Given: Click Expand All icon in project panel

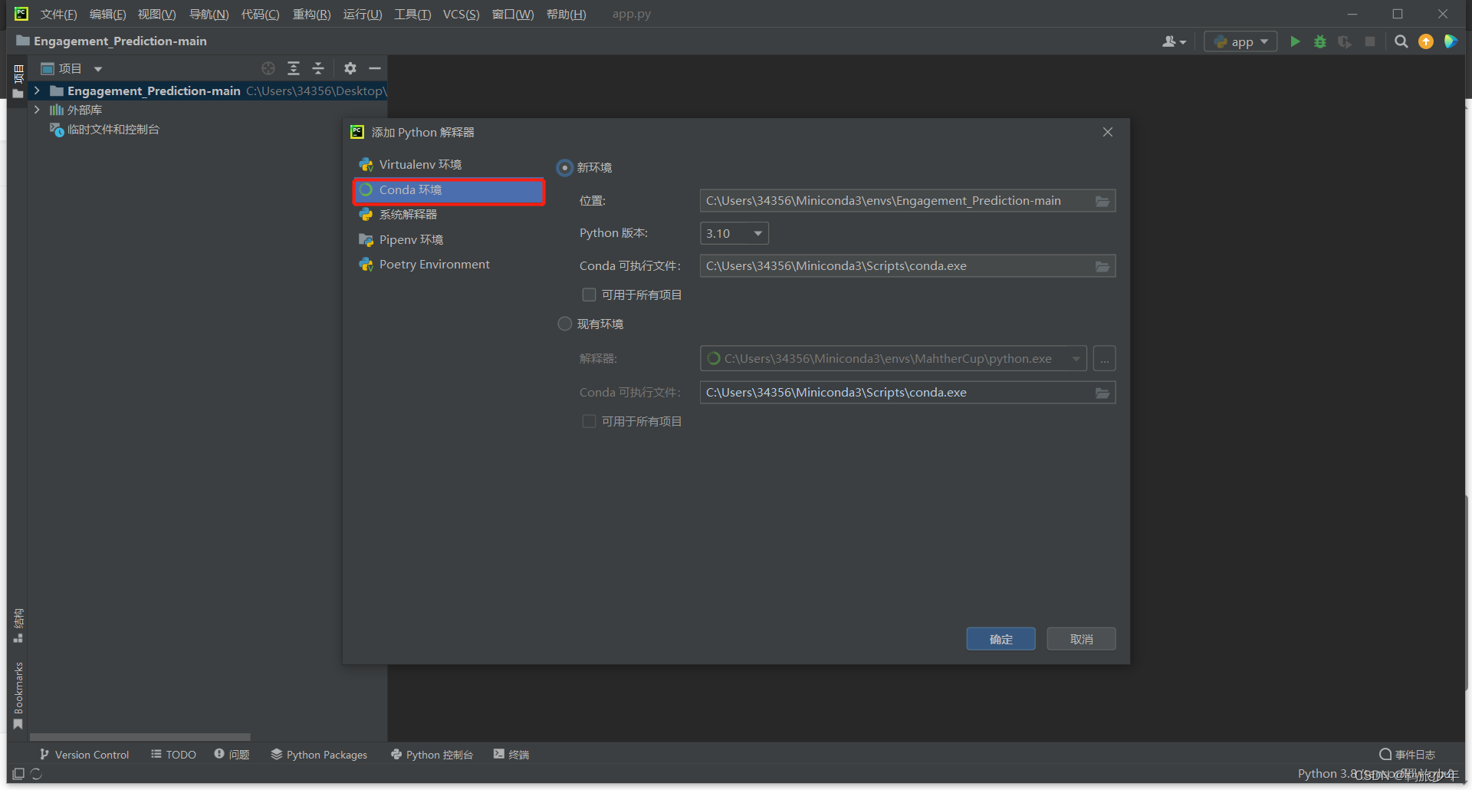Looking at the screenshot, I should tap(294, 68).
